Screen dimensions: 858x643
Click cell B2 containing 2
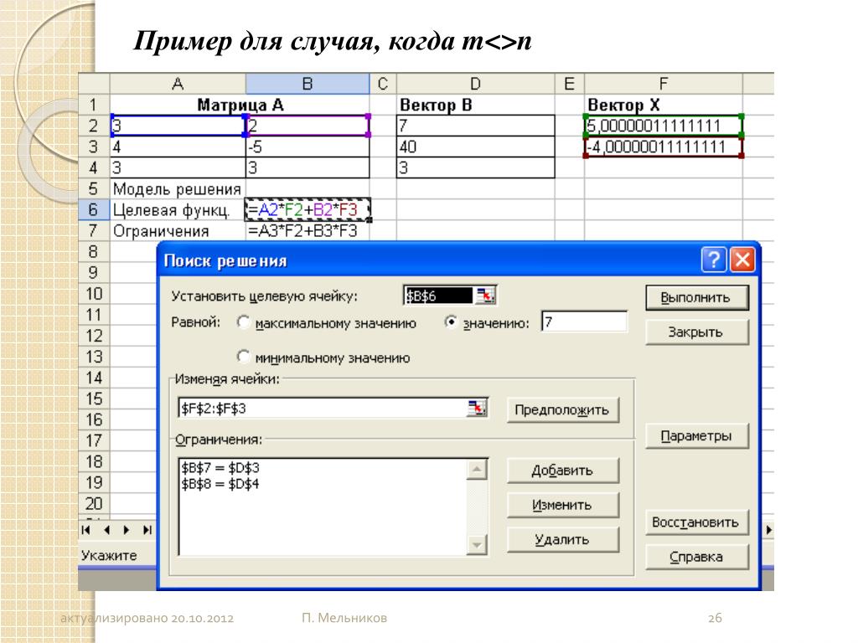coord(308,126)
